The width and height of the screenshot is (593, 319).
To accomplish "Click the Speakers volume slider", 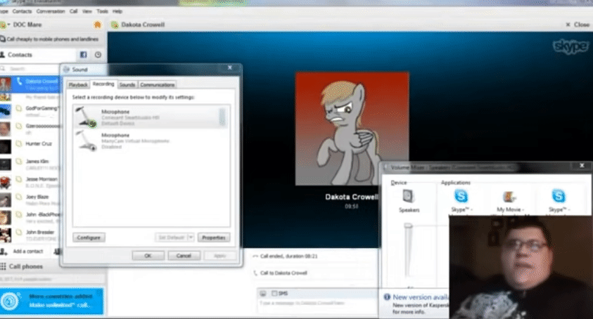I will 408,226.
